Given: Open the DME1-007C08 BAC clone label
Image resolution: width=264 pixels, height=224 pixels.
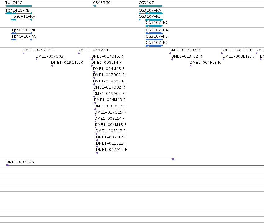Looking at the screenshot, I should (20, 162).
